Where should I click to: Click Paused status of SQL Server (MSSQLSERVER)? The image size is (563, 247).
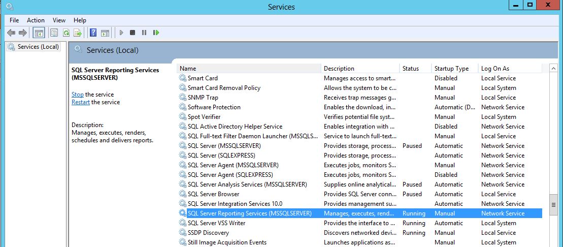pyautogui.click(x=412, y=146)
